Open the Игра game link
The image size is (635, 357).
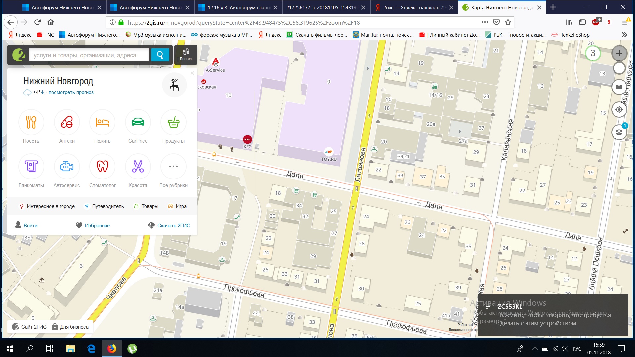click(x=177, y=206)
